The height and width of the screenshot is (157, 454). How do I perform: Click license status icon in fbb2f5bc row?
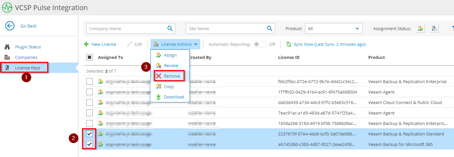point(101,81)
